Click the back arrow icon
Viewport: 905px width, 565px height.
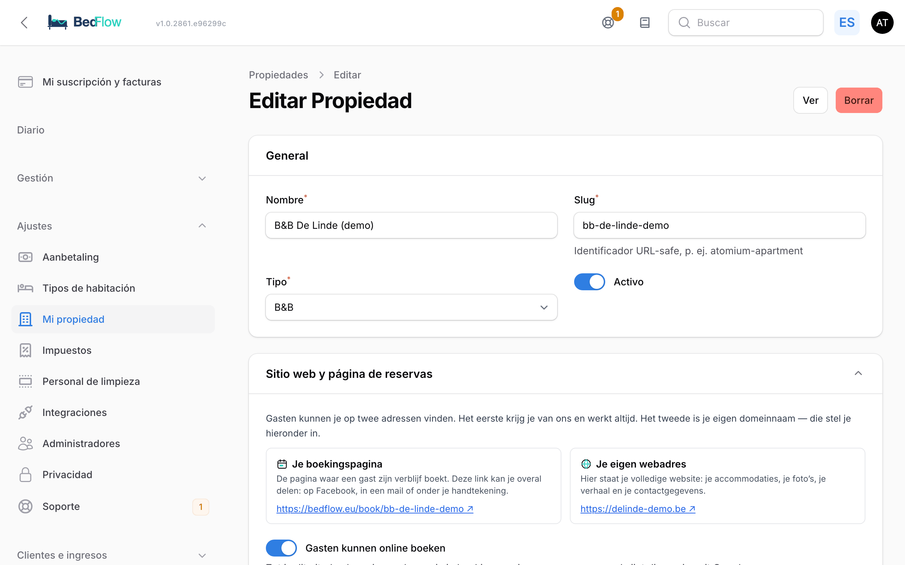coord(24,22)
